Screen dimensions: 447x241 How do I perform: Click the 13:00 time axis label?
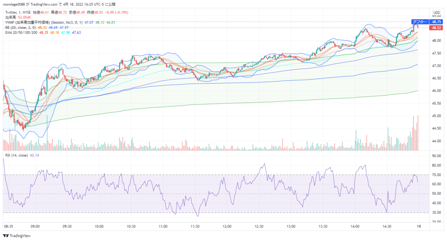[x=291, y=226]
